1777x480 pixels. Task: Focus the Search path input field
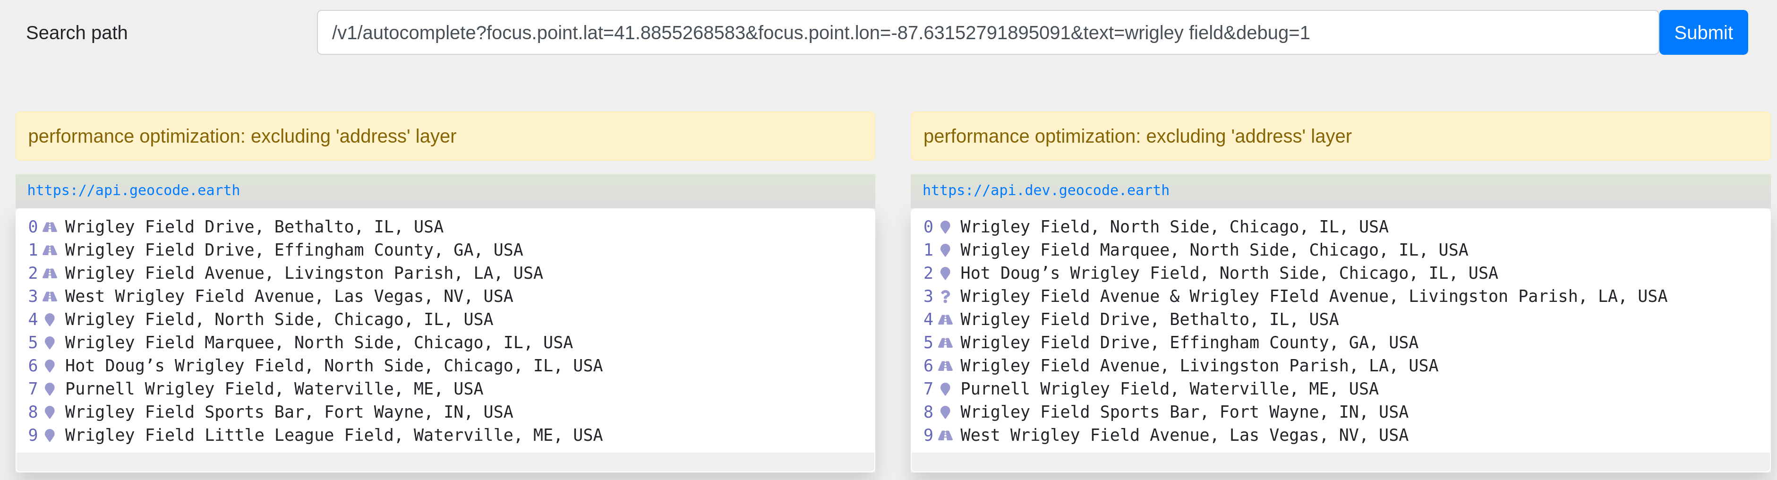[987, 33]
